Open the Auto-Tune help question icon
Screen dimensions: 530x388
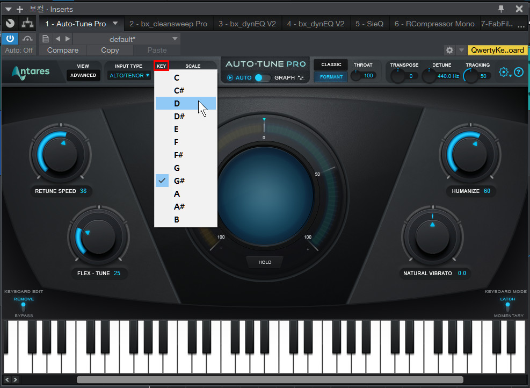click(x=519, y=72)
